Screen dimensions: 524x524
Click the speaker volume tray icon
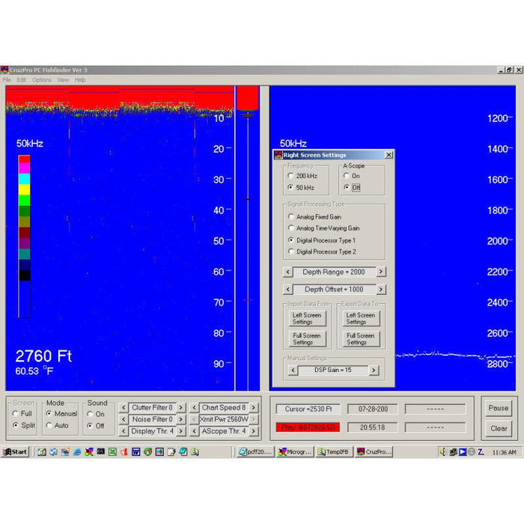[443, 452]
